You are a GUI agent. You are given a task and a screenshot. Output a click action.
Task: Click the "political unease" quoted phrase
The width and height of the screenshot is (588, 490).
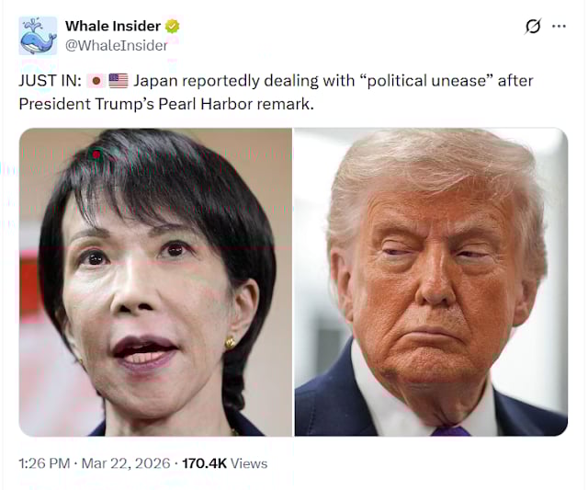point(426,81)
